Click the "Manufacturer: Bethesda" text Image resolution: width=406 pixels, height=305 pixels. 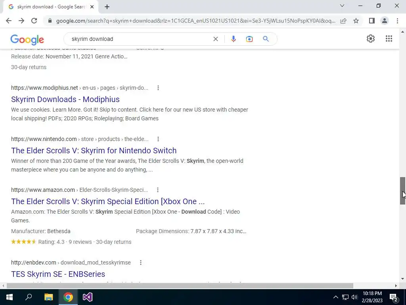pos(41,231)
